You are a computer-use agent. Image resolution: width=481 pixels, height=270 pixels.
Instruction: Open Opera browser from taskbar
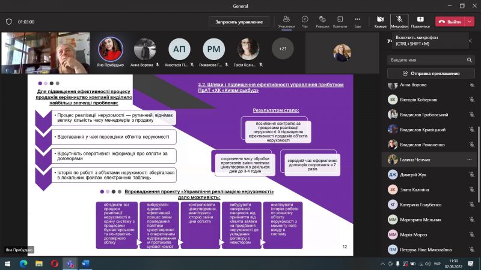pyautogui.click(x=55, y=263)
